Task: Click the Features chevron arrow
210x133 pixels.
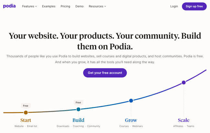Action: 36,6
